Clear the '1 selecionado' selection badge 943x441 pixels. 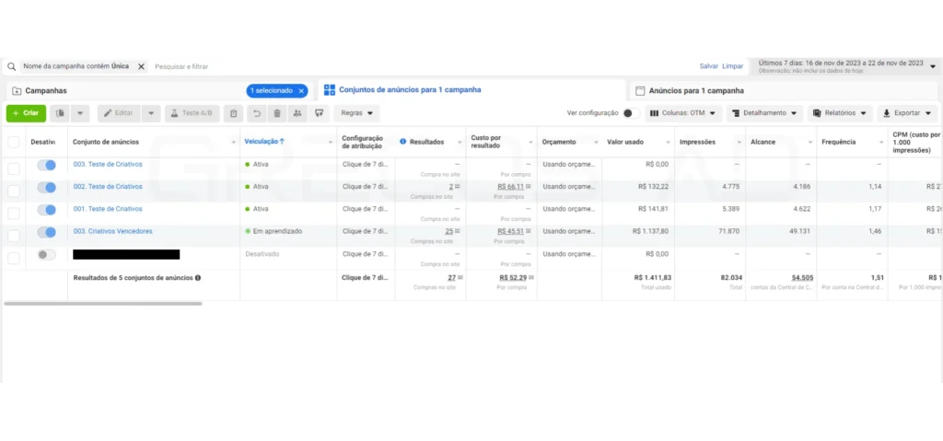pos(301,91)
